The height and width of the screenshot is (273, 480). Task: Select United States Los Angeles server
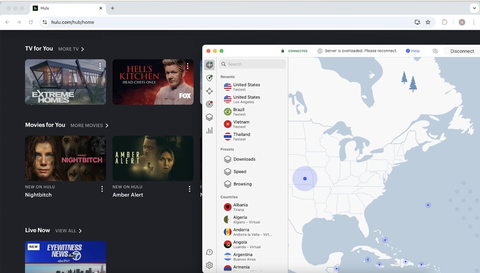click(253, 99)
